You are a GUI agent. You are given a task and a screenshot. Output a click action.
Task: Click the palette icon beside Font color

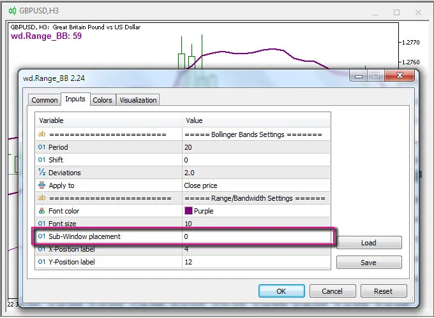42,211
